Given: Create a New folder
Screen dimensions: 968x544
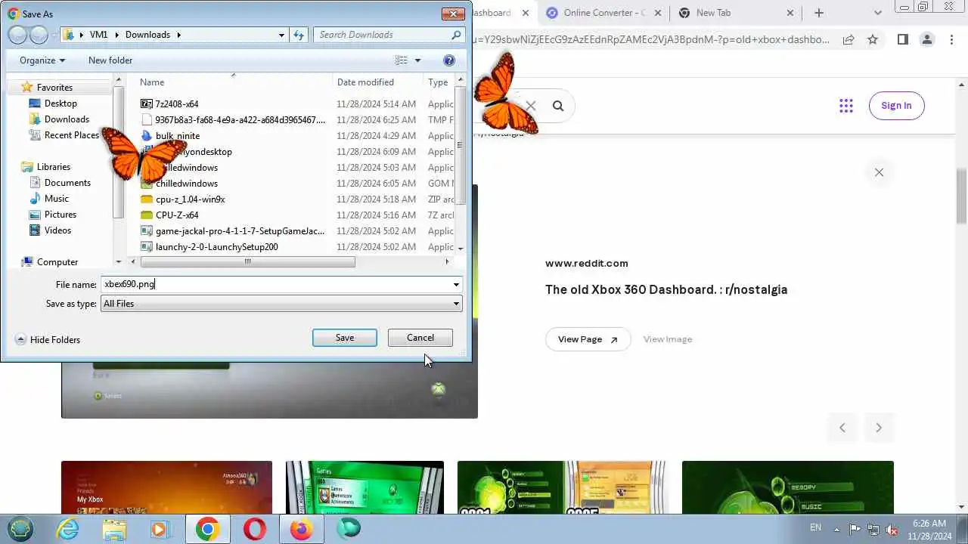Looking at the screenshot, I should pos(110,60).
